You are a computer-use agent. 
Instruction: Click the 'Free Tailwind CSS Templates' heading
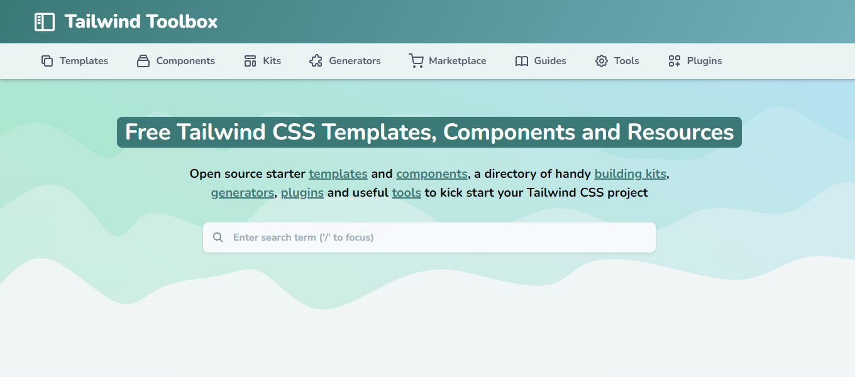[429, 133]
